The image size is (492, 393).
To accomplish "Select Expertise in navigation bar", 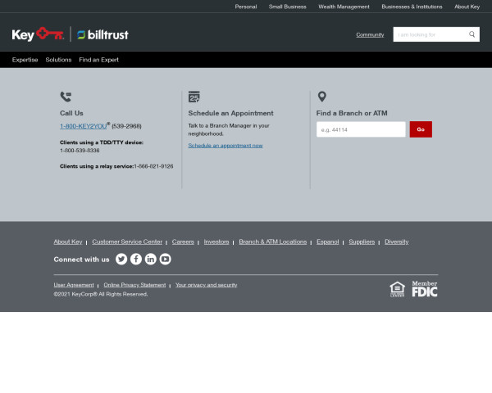I will tap(25, 60).
